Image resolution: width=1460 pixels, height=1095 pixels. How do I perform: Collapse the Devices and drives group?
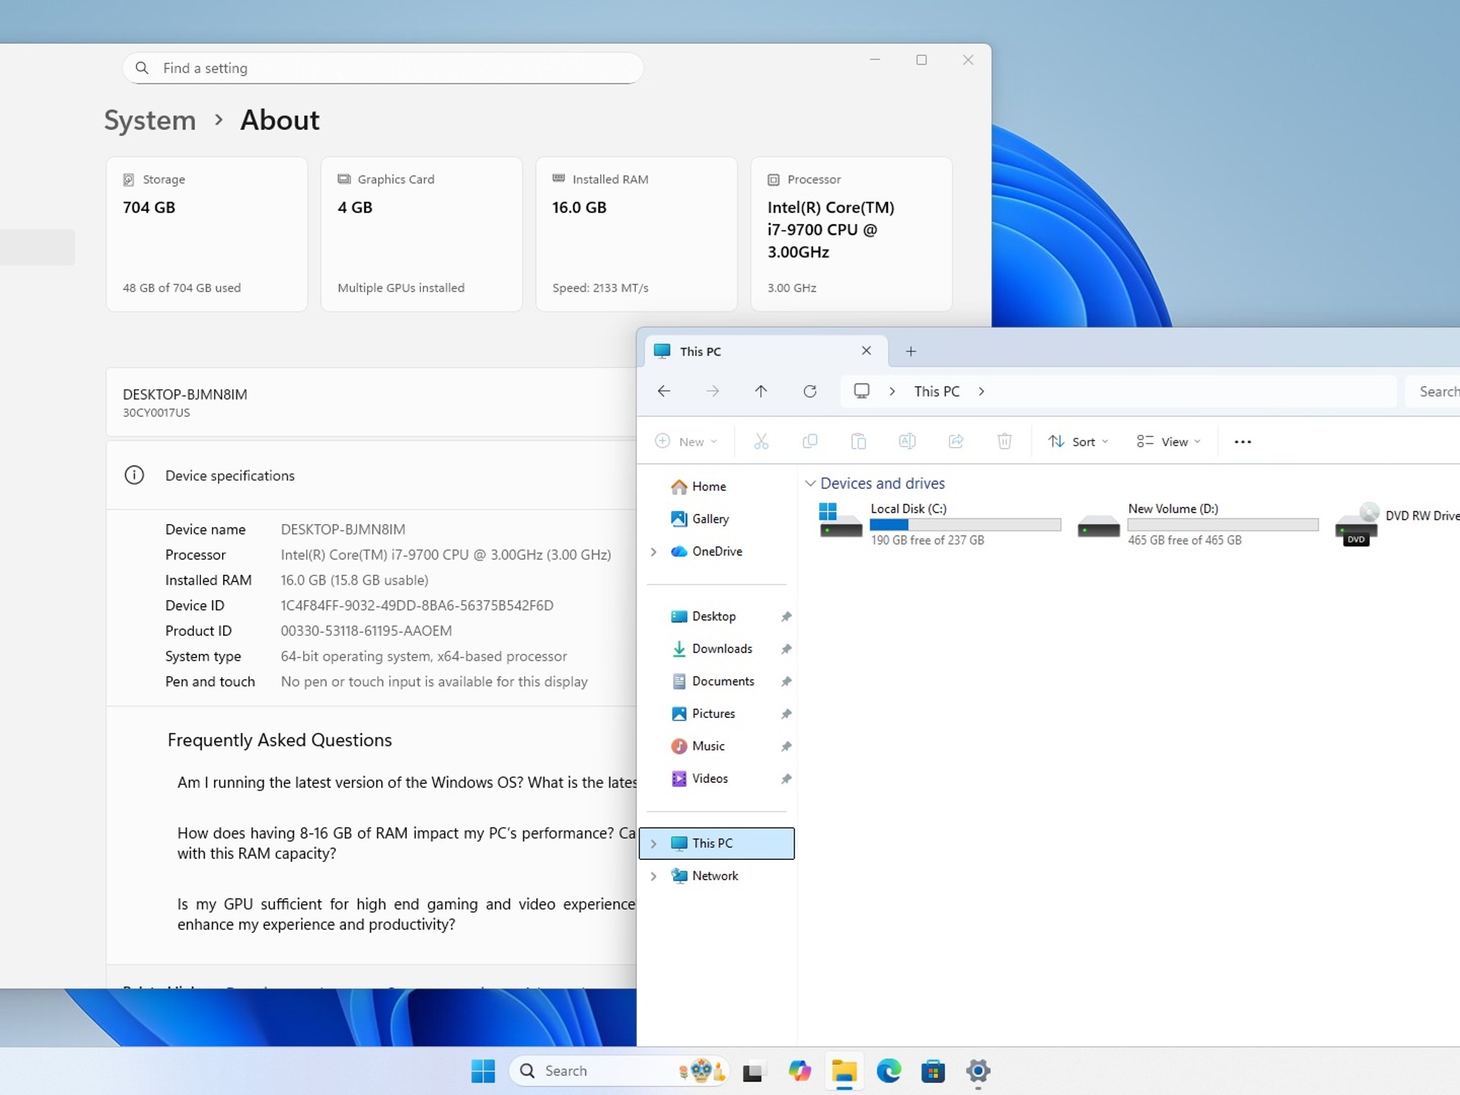tap(810, 483)
